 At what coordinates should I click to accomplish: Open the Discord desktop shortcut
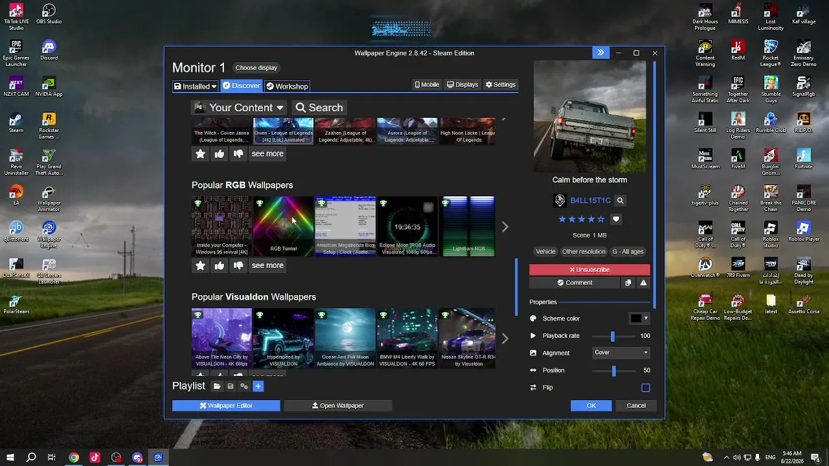(x=49, y=50)
